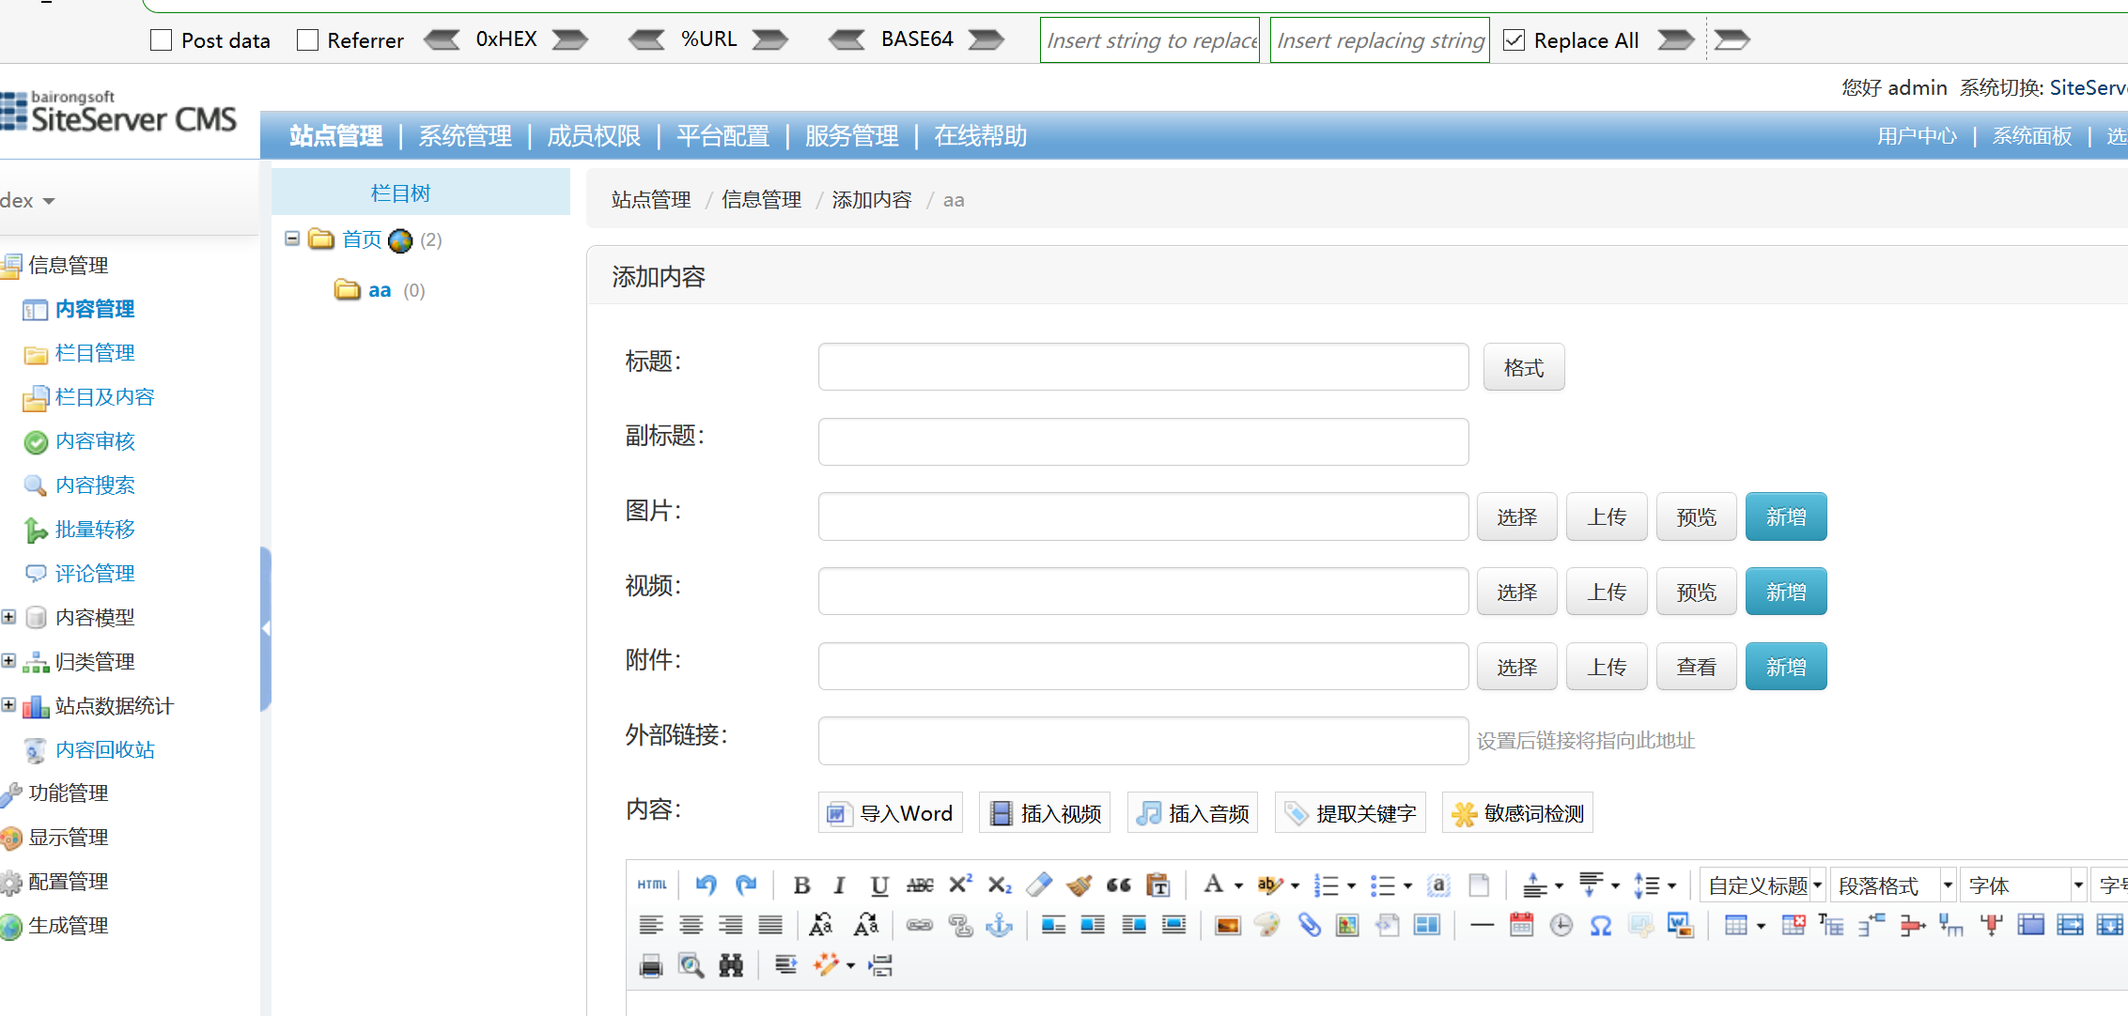This screenshot has height=1016, width=2128.
Task: Open the 成员权限 top menu
Action: tap(594, 136)
